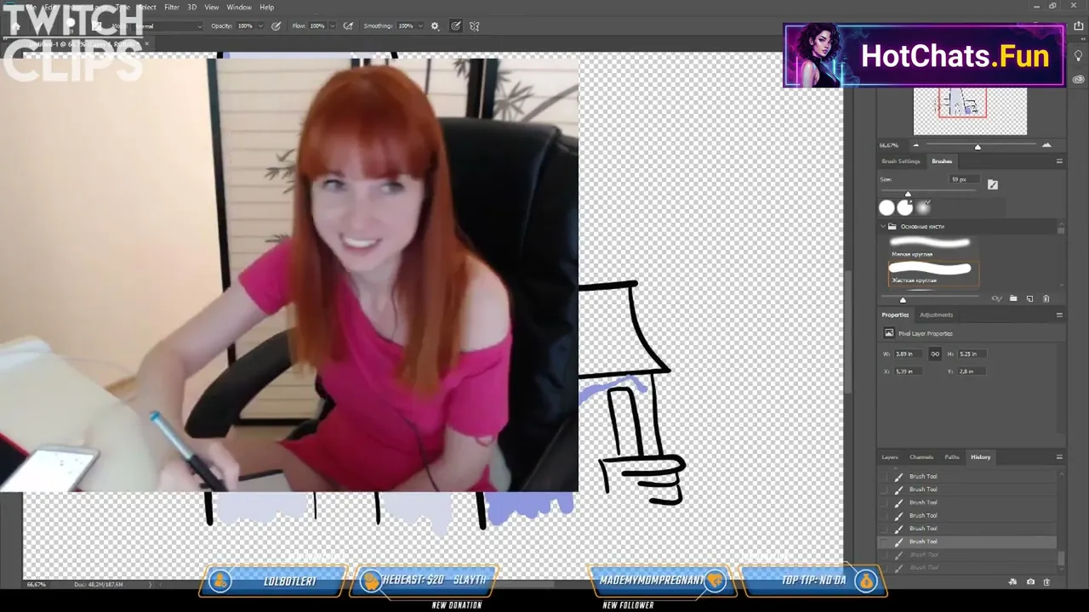This screenshot has width=1089, height=612.
Task: Click the brush thumbnail size slider handle
Action: pos(903,299)
